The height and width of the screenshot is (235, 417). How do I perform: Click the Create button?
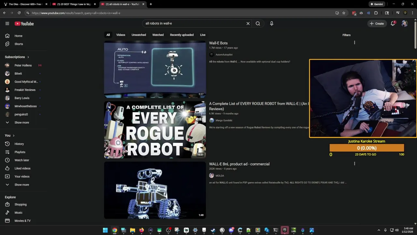[377, 23]
